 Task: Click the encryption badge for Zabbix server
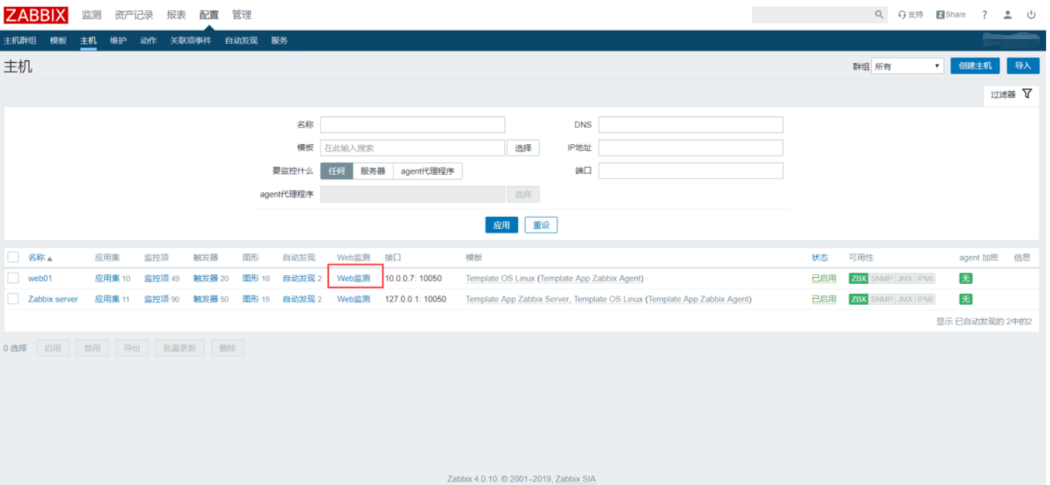click(x=965, y=300)
